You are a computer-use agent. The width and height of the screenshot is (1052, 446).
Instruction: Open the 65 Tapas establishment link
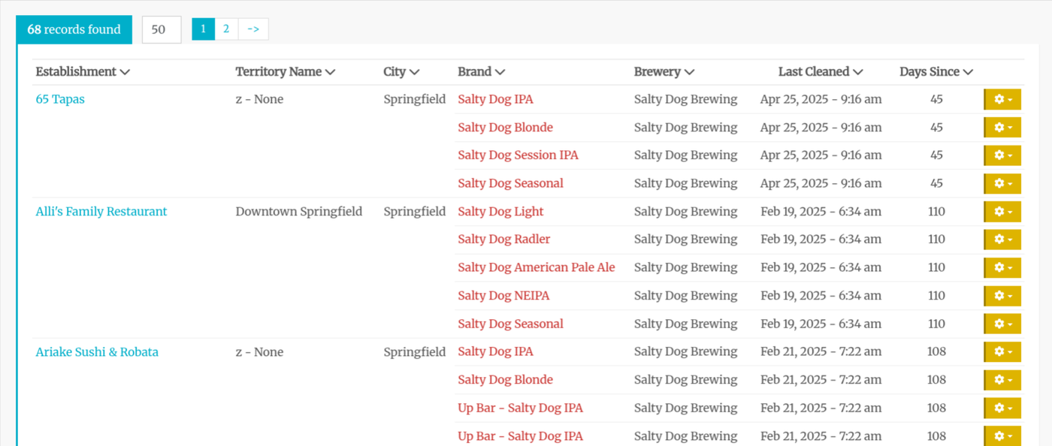[60, 99]
